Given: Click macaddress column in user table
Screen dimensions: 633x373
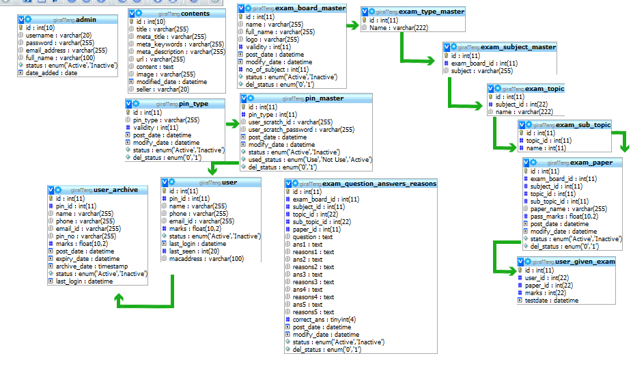Looking at the screenshot, I should [206, 258].
